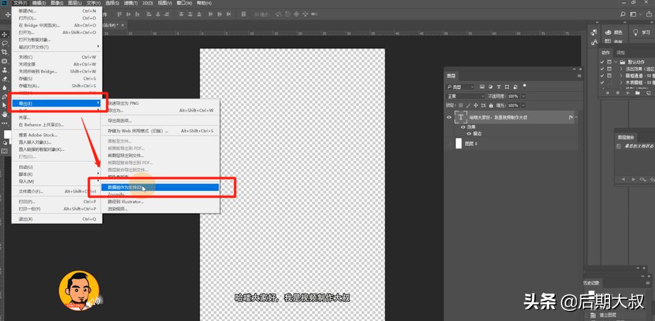The image size is (655, 321).
Task: Open the 正常 blend mode dropdown
Action: (466, 96)
